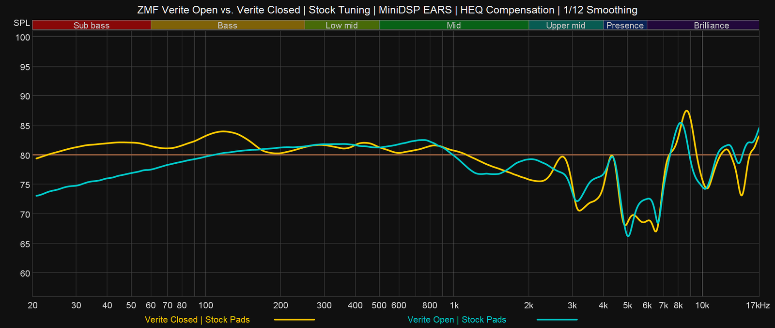Screen dimensions: 775x328
Task: Click the 1k frequency axis label
Action: click(x=454, y=305)
